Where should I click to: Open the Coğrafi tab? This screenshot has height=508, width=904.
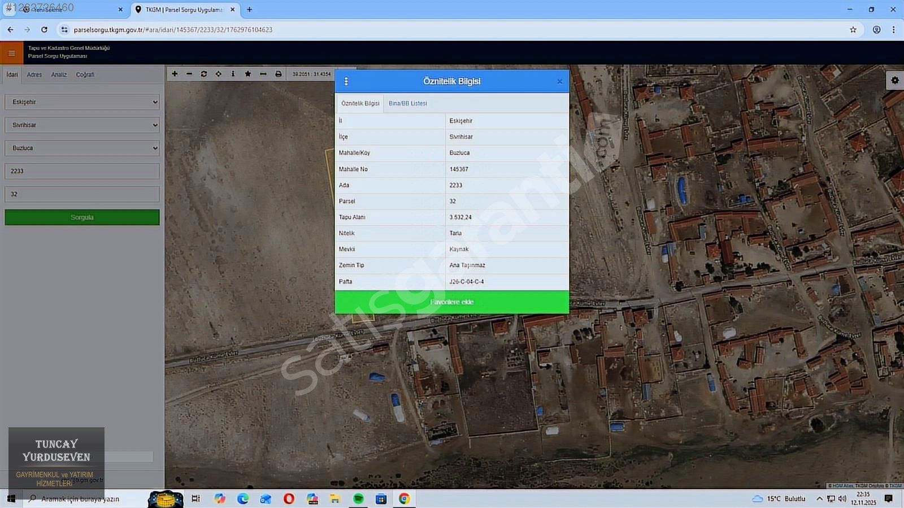pyautogui.click(x=85, y=75)
